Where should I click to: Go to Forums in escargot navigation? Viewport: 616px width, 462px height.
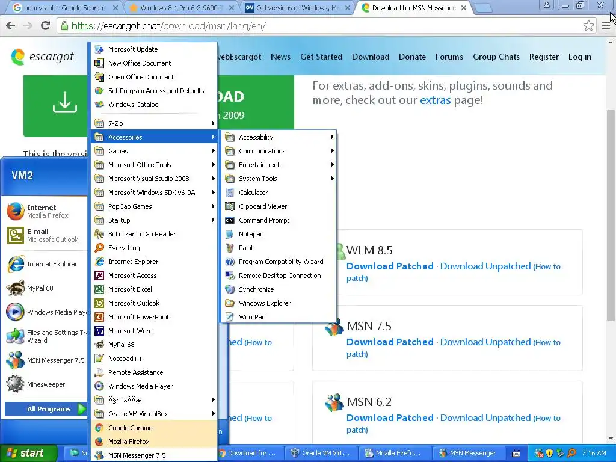pos(449,57)
